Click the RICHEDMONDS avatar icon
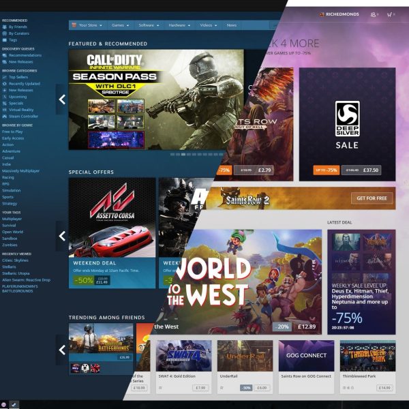409x409 pixels. tap(321, 14)
